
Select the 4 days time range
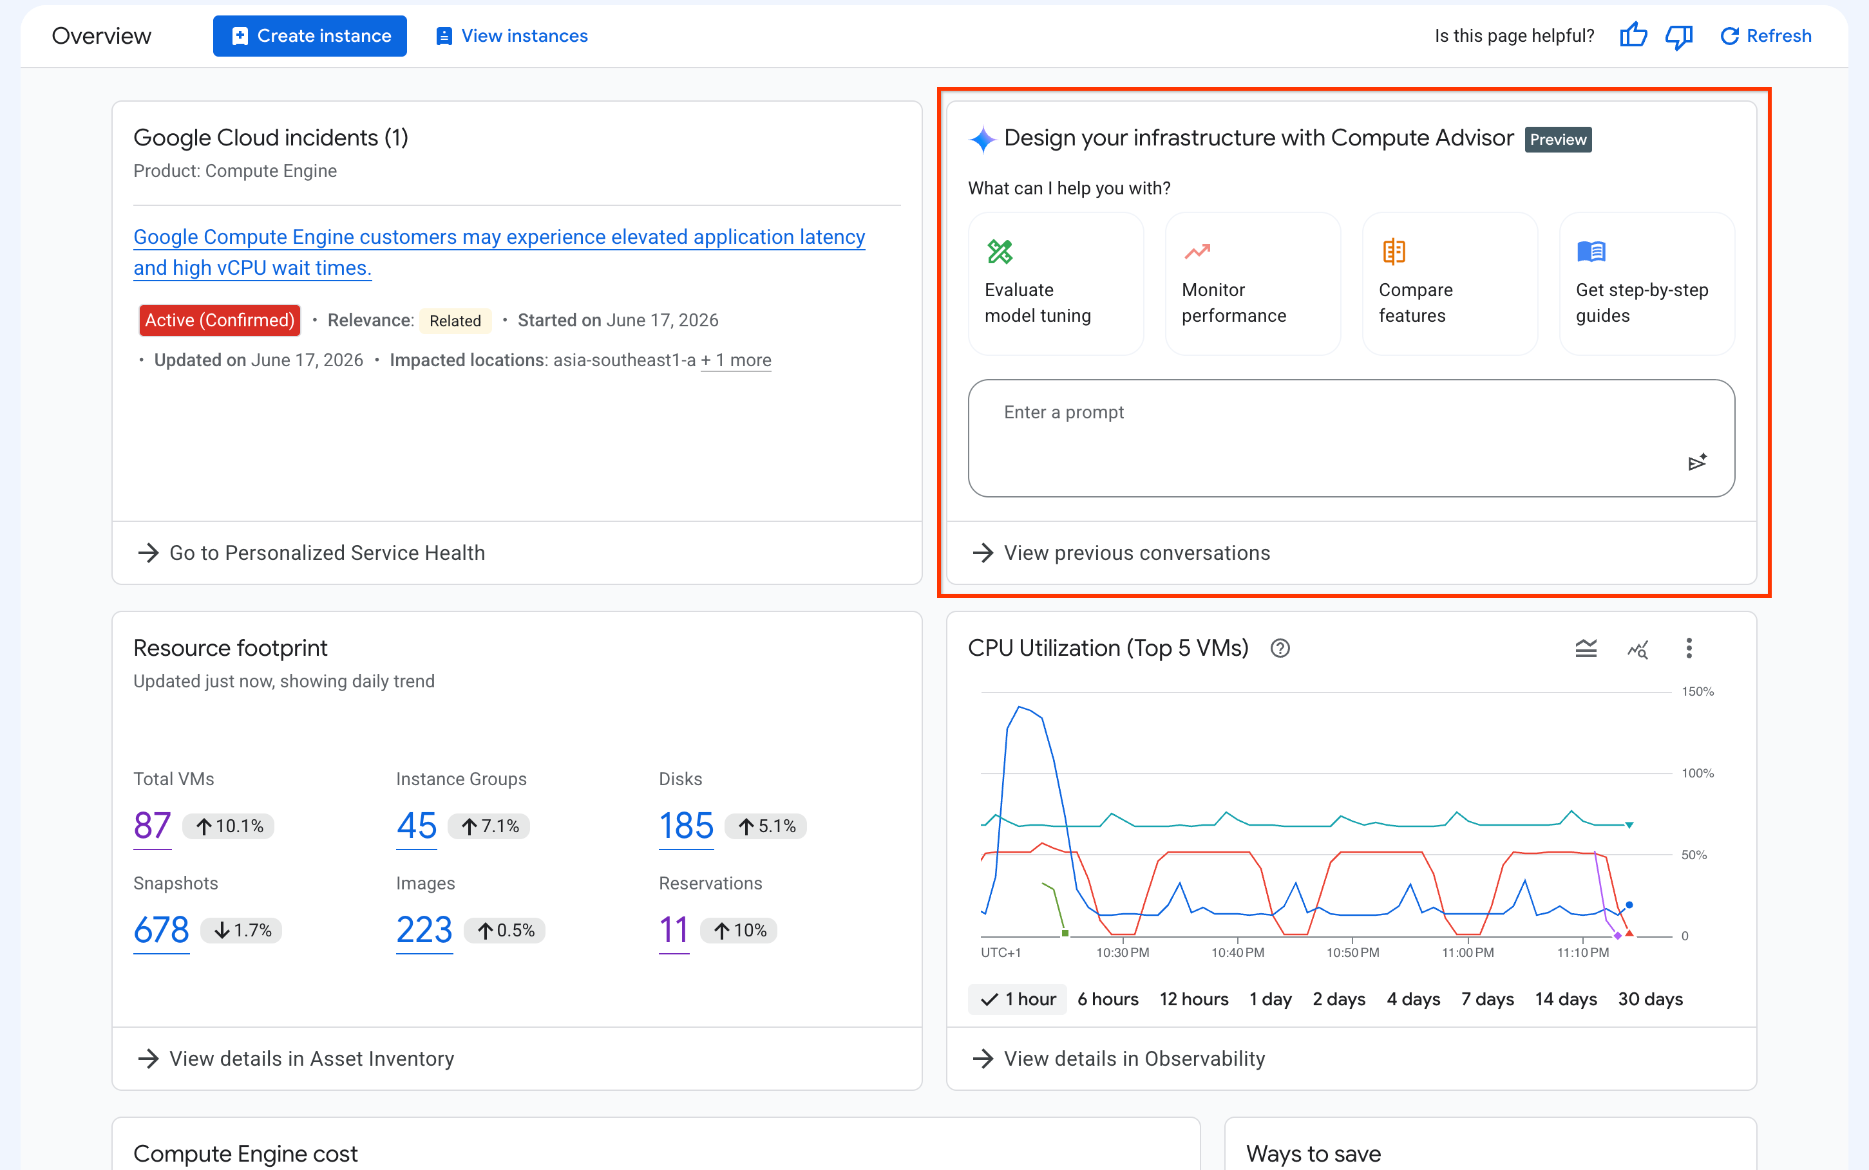tap(1413, 999)
